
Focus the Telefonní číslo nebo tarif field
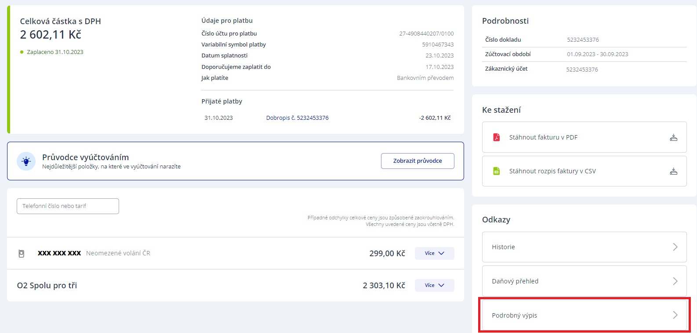[68, 206]
